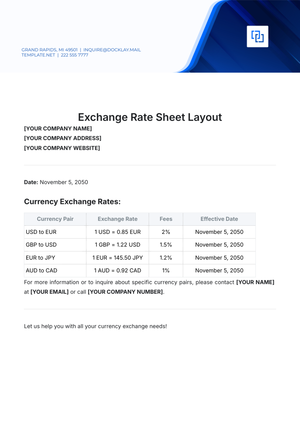Select the [YOUR COMPANY NUMBER] placeholder
This screenshot has width=300, height=425.
coord(125,292)
